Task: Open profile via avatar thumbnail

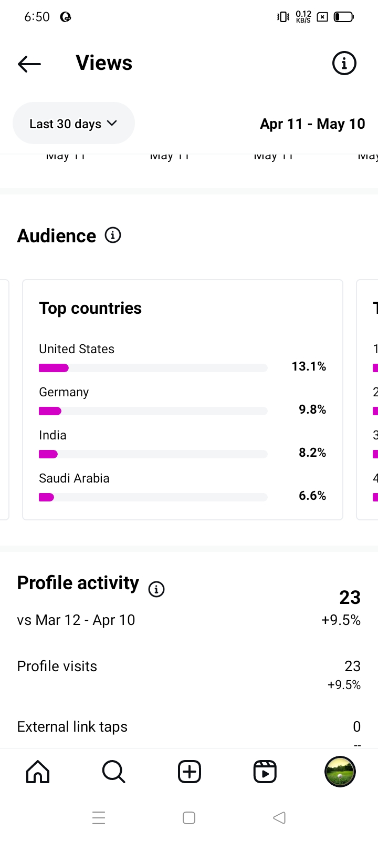Action: pyautogui.click(x=340, y=772)
